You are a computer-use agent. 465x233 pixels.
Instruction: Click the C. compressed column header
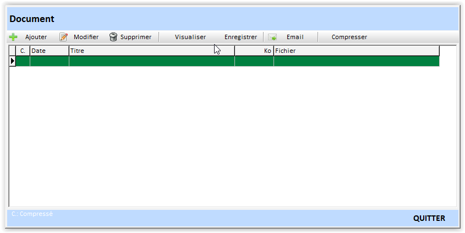[23, 51]
